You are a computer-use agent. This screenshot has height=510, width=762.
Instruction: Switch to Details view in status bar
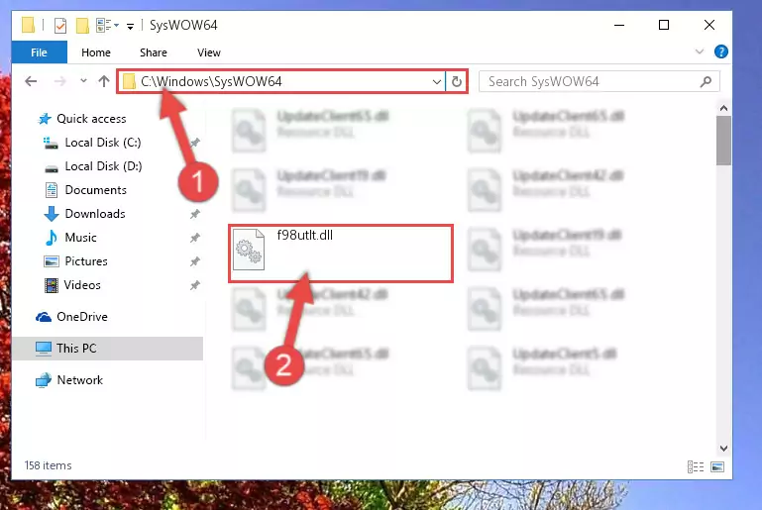coord(696,466)
